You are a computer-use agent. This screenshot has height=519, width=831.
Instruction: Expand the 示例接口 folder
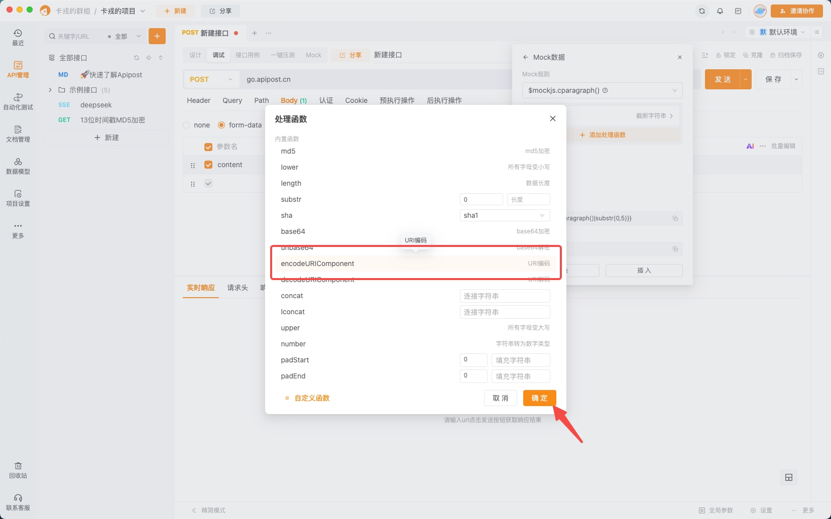[50, 90]
